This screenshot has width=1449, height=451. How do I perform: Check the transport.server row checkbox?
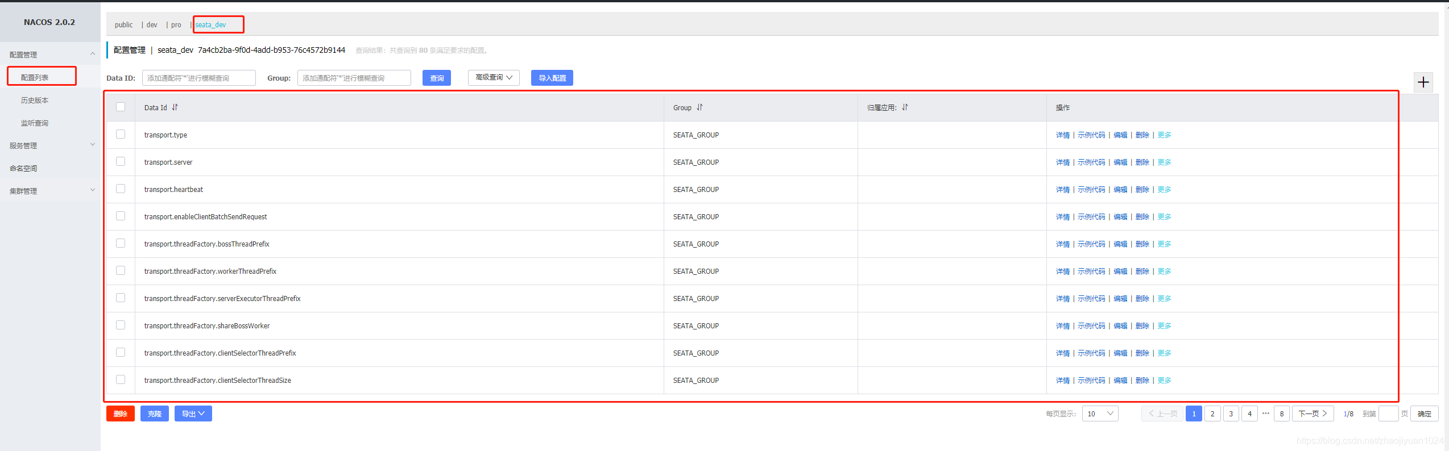pos(121,161)
